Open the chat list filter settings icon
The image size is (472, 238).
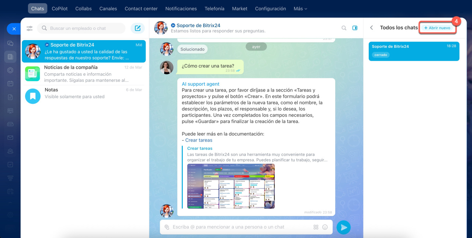click(29, 28)
